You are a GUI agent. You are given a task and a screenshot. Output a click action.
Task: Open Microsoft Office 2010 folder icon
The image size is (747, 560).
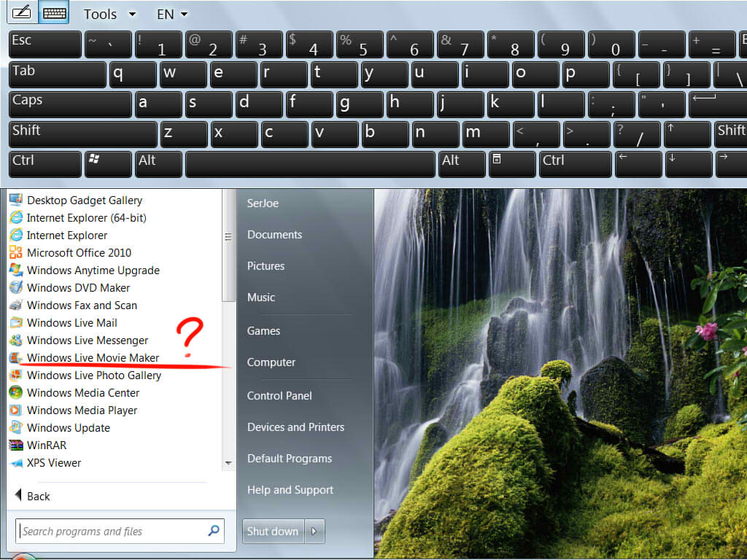pos(16,252)
